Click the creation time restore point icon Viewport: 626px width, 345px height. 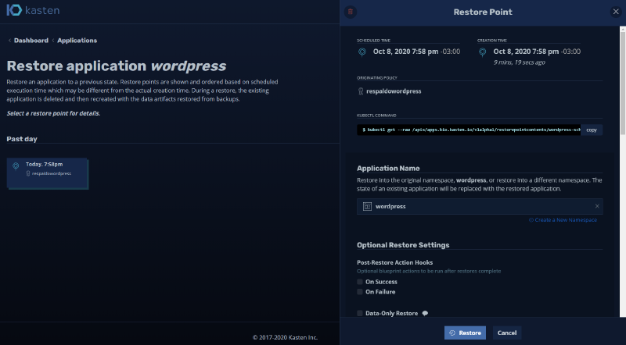482,52
